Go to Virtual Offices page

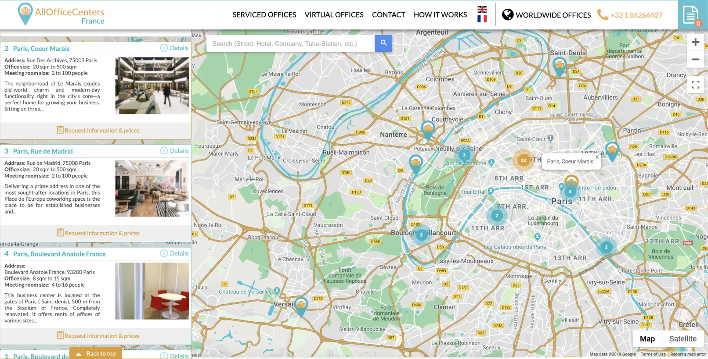[334, 15]
